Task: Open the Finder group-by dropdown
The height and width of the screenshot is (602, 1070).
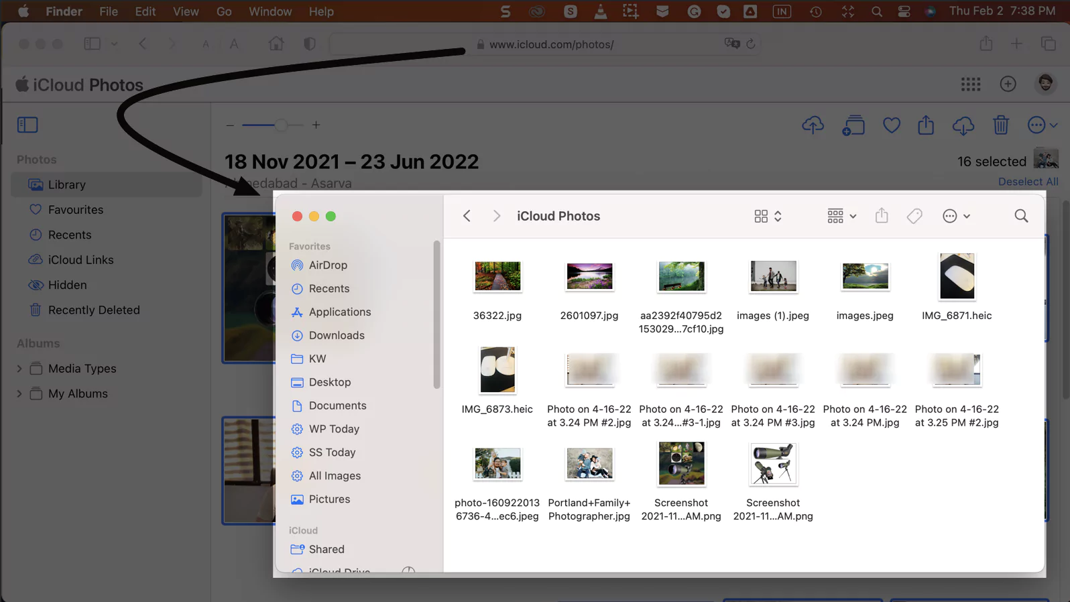Action: coord(841,216)
